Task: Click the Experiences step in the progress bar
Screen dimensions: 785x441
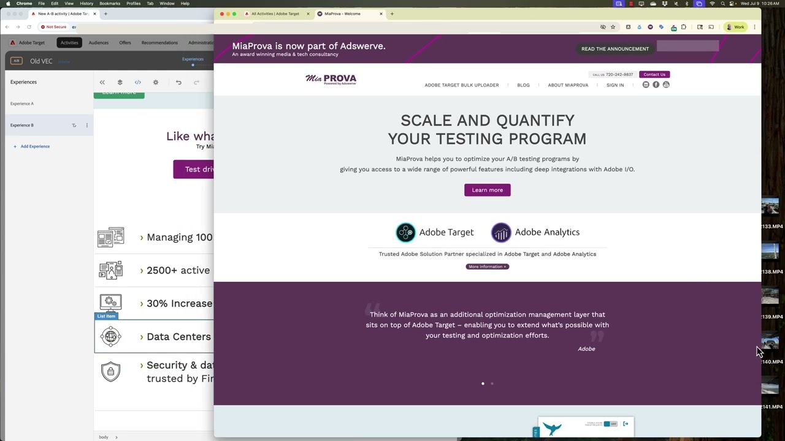Action: 193,59
